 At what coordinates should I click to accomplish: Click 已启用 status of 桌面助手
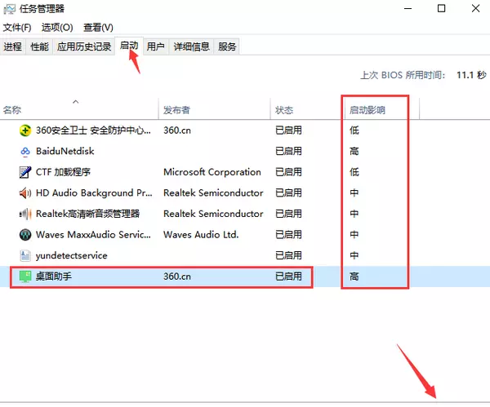point(288,276)
